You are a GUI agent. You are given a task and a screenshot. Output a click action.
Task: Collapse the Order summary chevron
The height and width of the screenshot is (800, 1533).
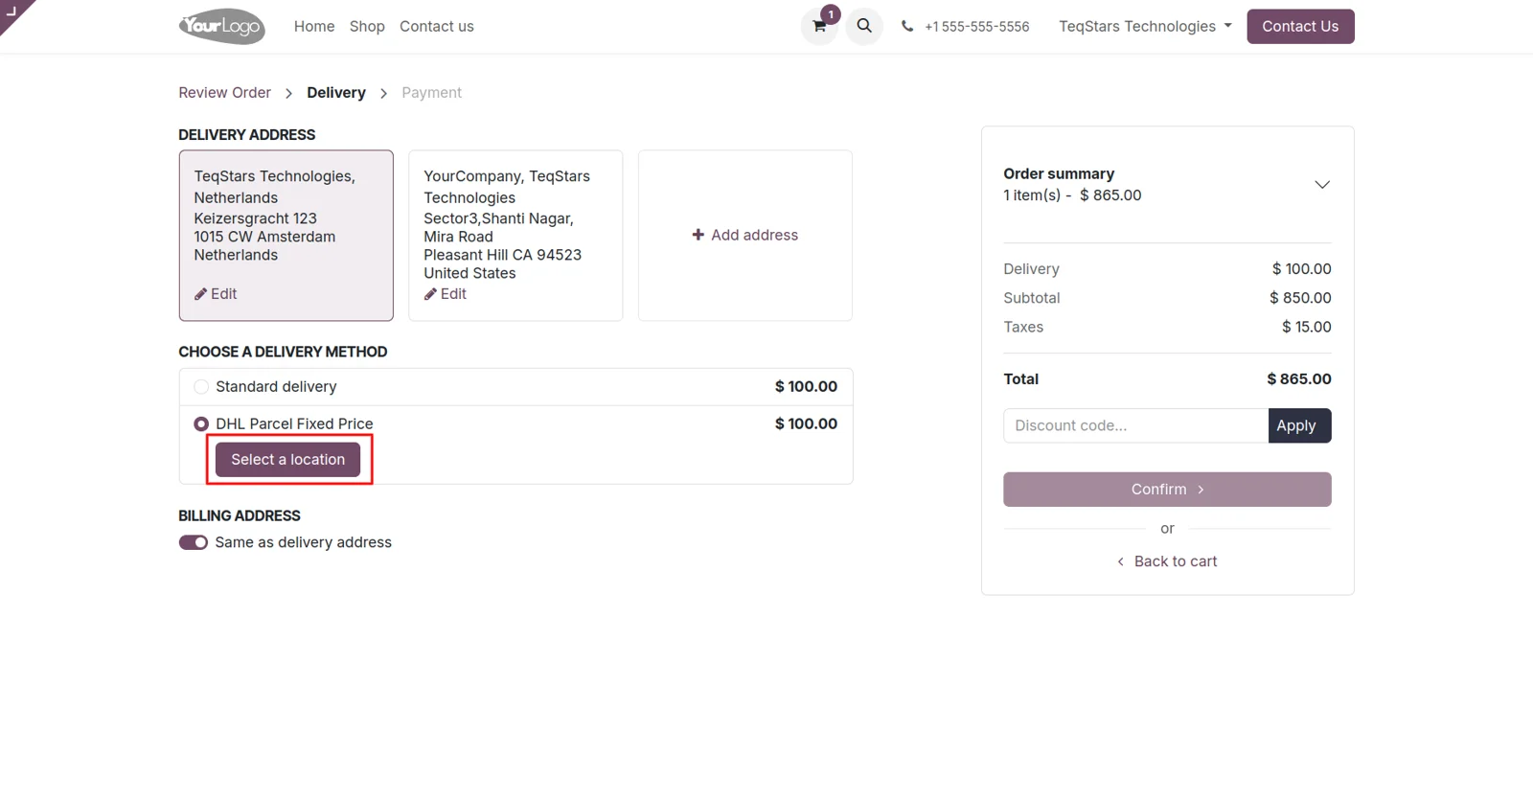click(x=1322, y=184)
